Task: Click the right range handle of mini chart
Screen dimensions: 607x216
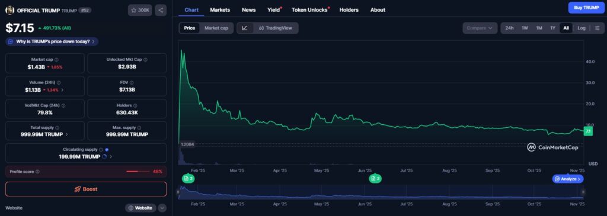Action: point(583,192)
